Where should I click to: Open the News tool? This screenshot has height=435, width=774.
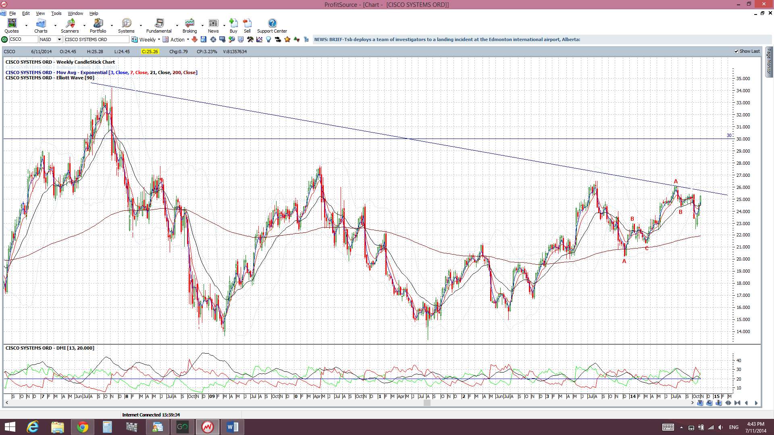point(213,26)
